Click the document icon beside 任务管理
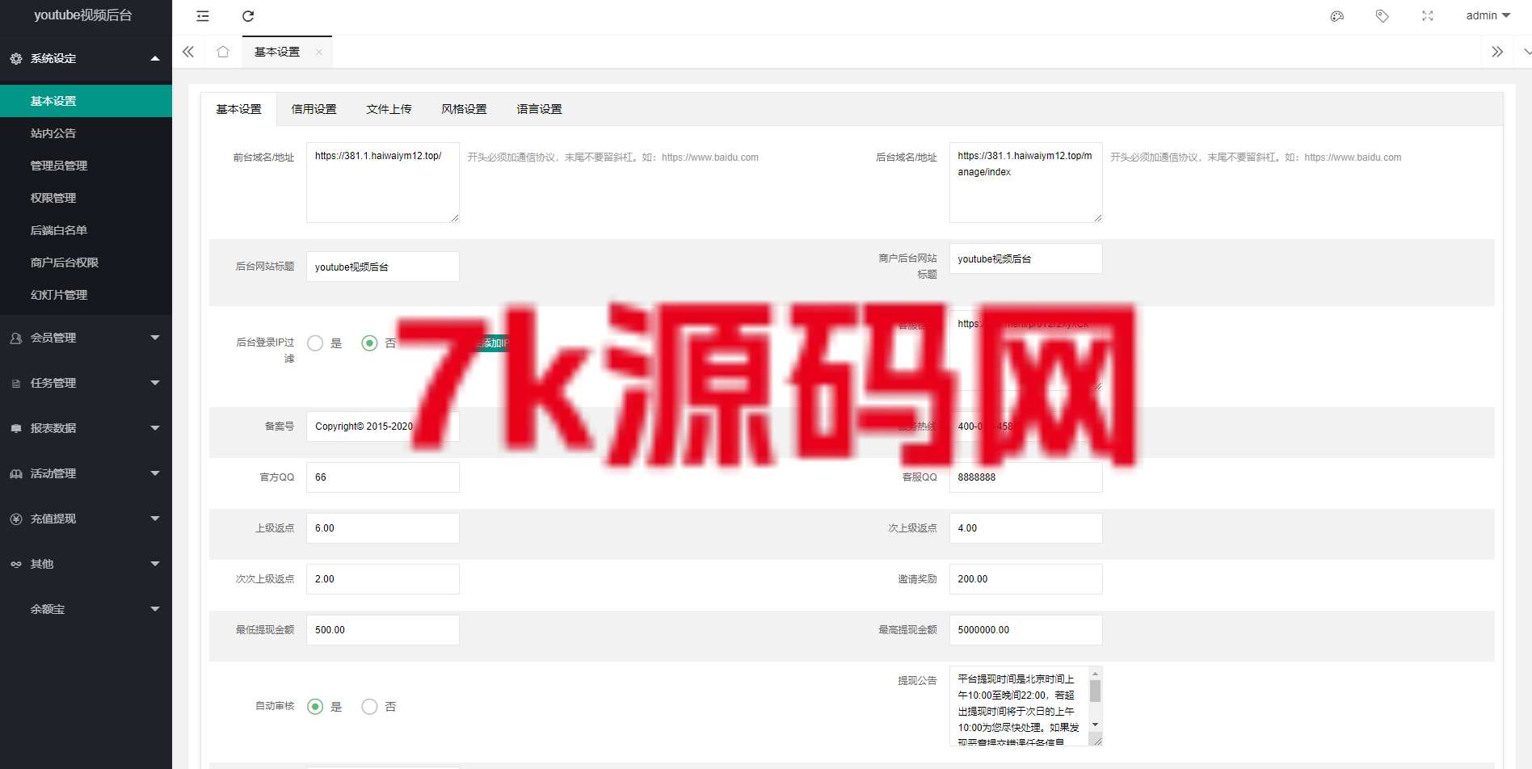 coord(16,383)
